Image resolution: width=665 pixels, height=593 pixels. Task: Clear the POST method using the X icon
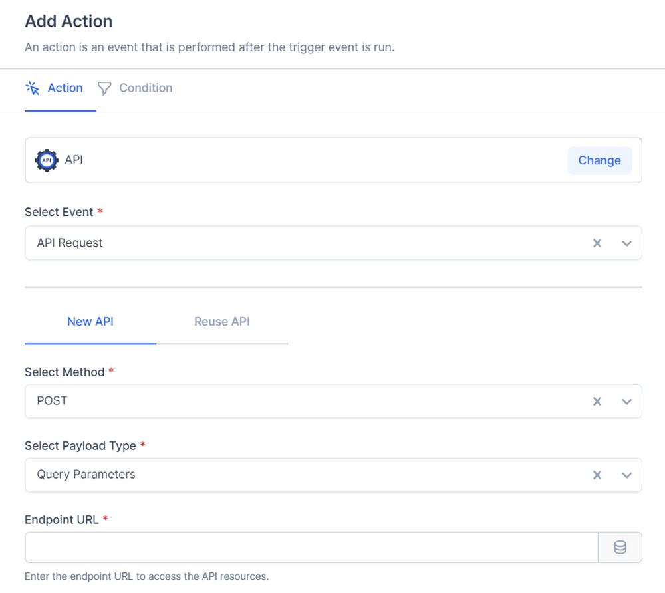coord(597,401)
